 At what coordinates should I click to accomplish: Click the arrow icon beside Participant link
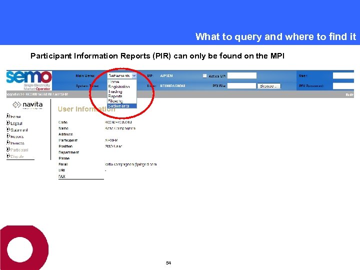(8, 149)
